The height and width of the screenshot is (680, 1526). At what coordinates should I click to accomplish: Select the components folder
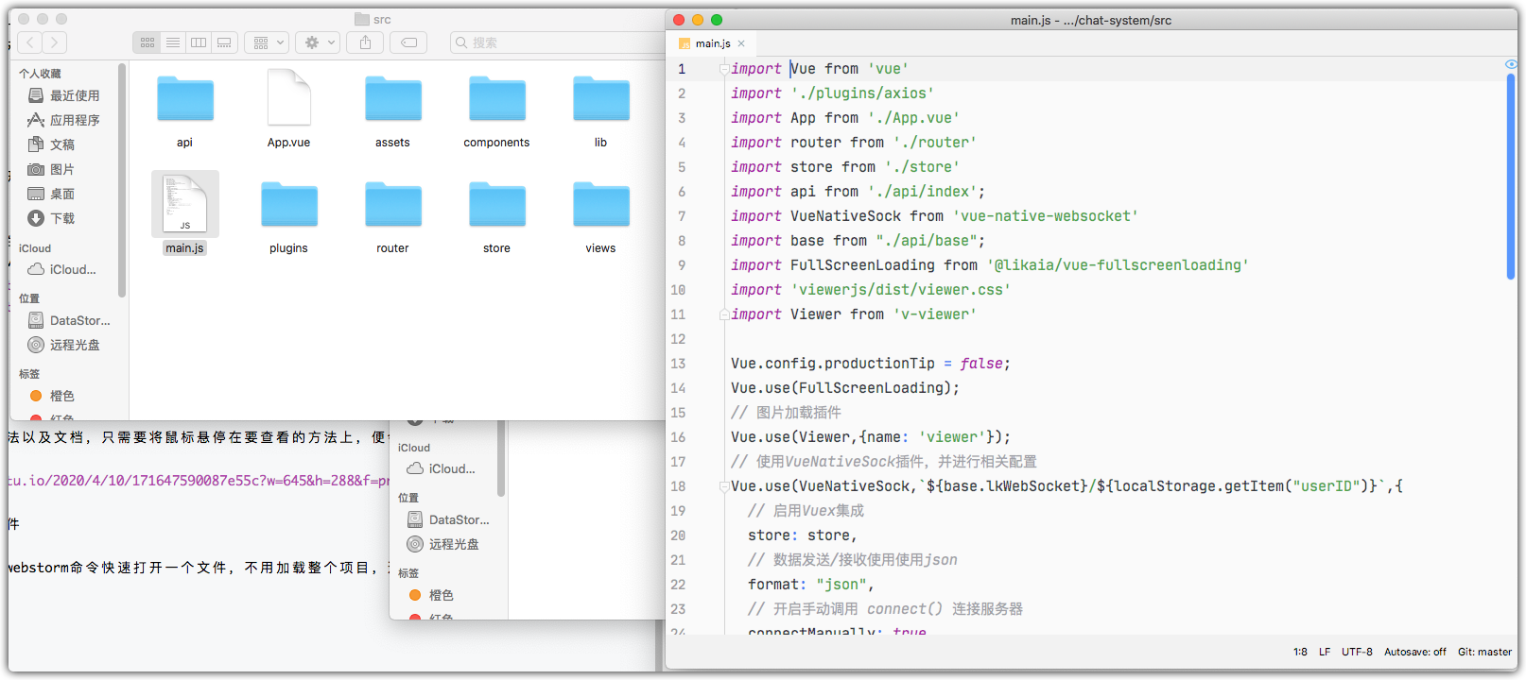[497, 110]
